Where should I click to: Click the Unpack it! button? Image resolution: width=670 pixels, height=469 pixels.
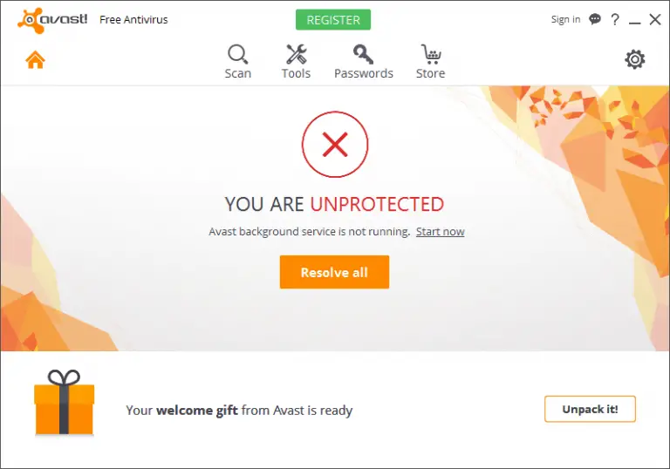(x=590, y=409)
